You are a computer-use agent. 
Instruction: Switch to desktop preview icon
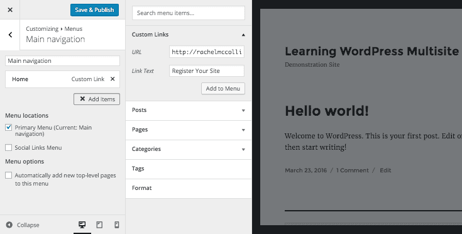[x=82, y=225]
